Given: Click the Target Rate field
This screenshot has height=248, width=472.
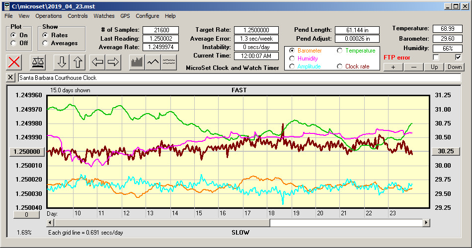Looking at the screenshot, I should (256, 30).
